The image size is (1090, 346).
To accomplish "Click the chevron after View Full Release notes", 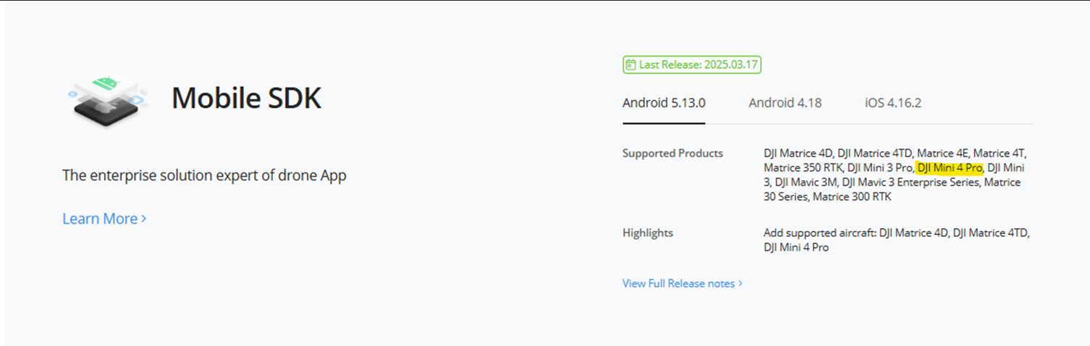I will (x=740, y=284).
